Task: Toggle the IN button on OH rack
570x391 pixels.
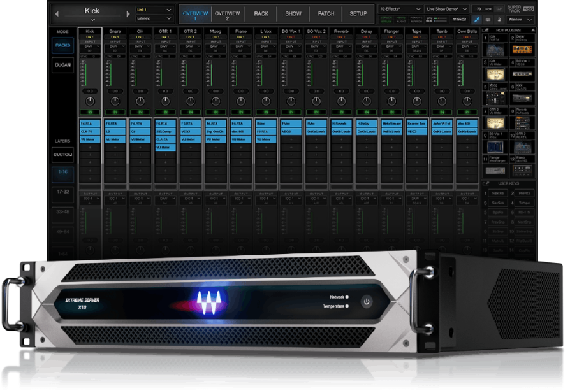Action: 140,112
